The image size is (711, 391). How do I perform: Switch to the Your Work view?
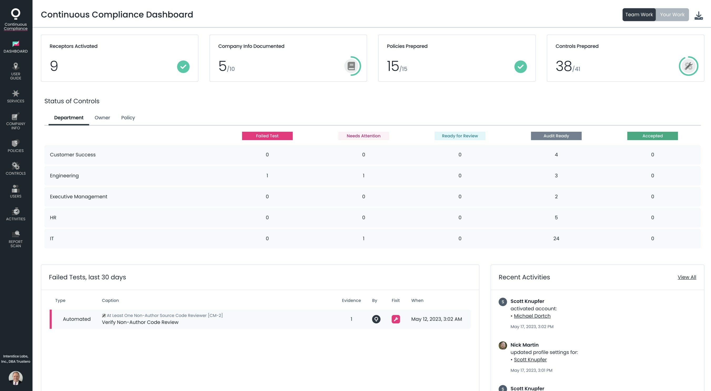coord(672,15)
